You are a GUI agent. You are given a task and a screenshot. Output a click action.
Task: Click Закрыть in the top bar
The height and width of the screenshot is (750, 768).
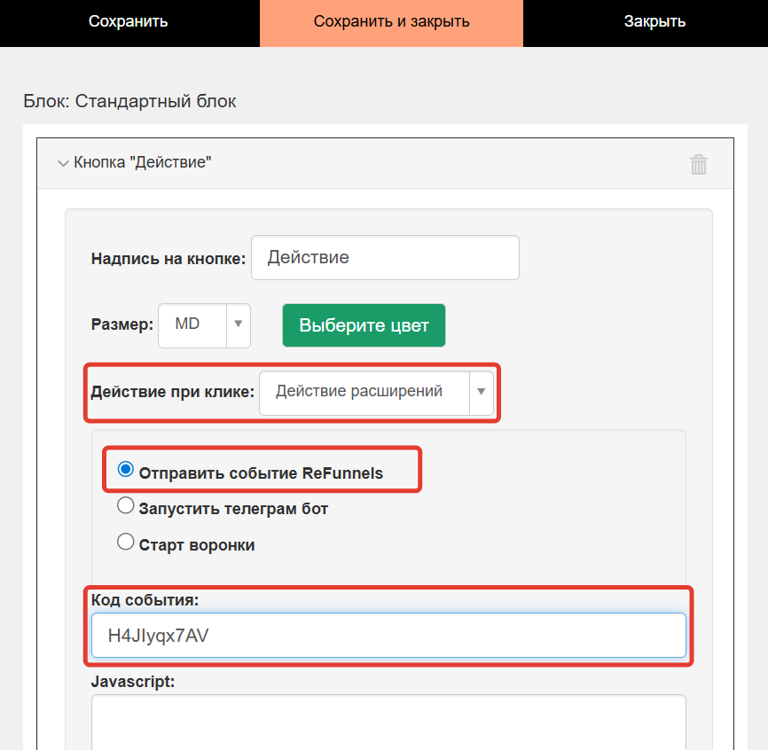pos(654,22)
